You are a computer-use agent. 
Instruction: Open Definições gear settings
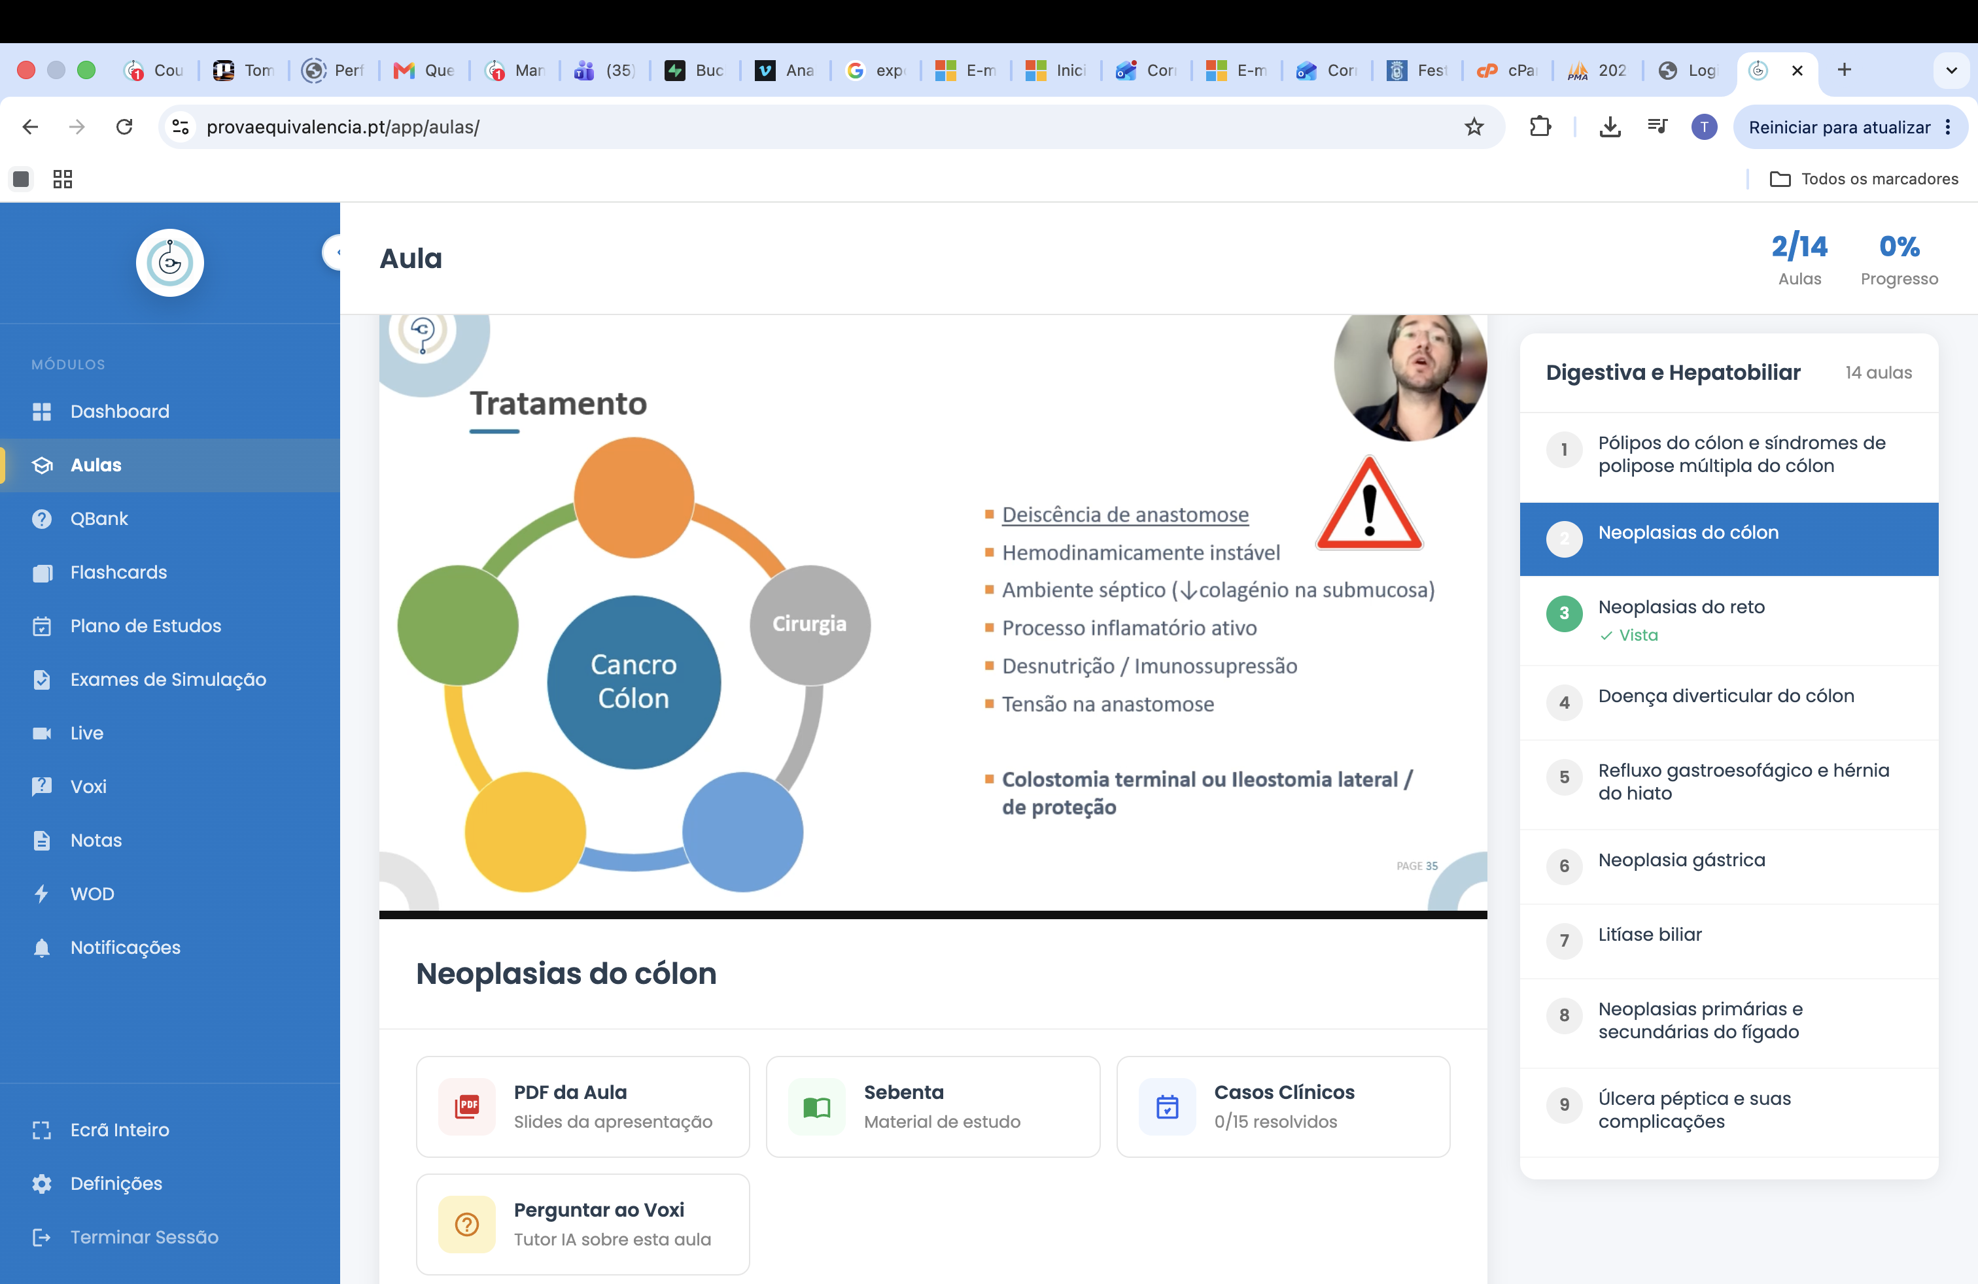[x=169, y=1183]
